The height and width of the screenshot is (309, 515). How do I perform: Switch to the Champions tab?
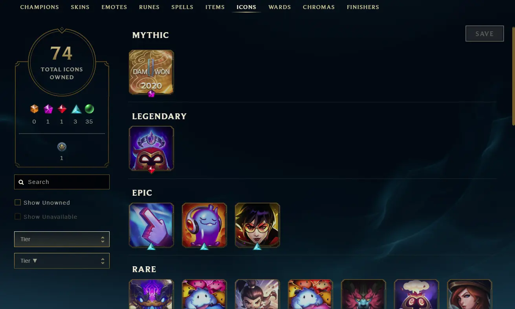click(x=39, y=7)
